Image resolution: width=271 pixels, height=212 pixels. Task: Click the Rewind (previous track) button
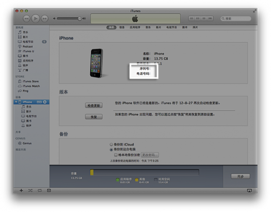(26, 19)
